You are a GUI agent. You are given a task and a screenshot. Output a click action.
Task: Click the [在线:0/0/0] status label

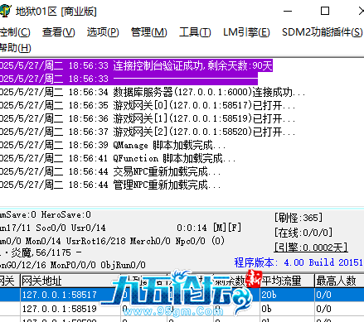click(303, 233)
